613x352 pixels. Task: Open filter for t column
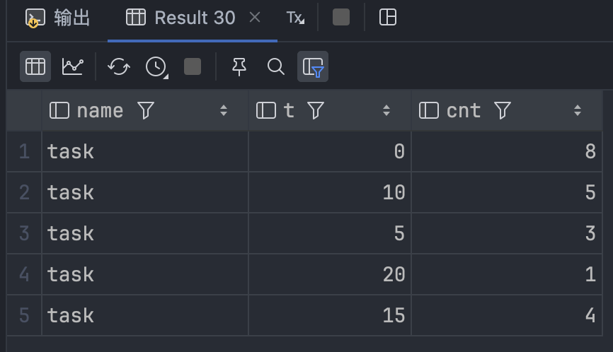(316, 110)
